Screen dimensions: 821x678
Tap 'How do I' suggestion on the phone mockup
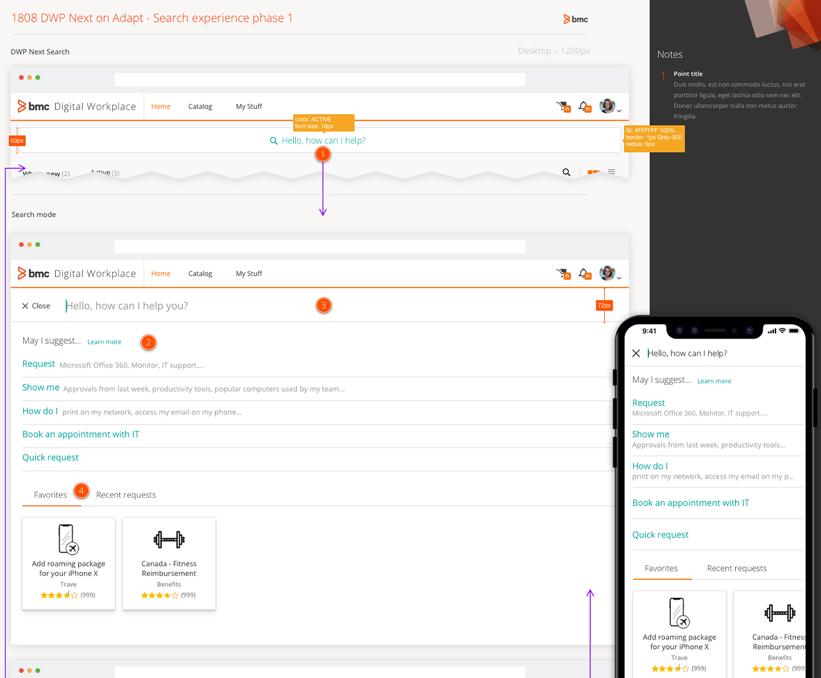pos(650,466)
